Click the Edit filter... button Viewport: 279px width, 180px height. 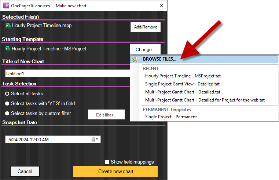(106, 115)
